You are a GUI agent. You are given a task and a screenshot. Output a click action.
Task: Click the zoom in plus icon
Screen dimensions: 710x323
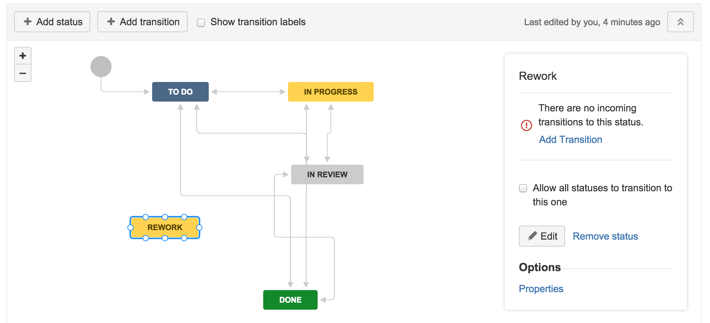click(23, 56)
